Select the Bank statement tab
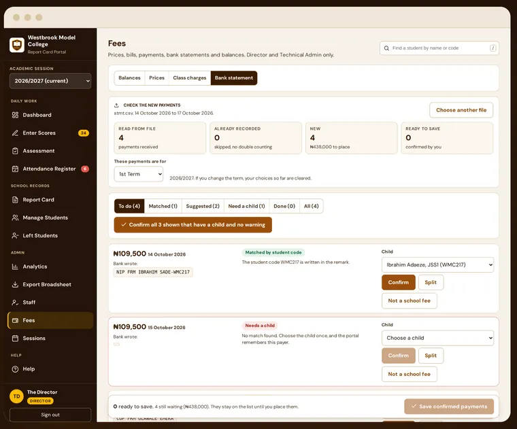The width and height of the screenshot is (517, 429). point(234,78)
